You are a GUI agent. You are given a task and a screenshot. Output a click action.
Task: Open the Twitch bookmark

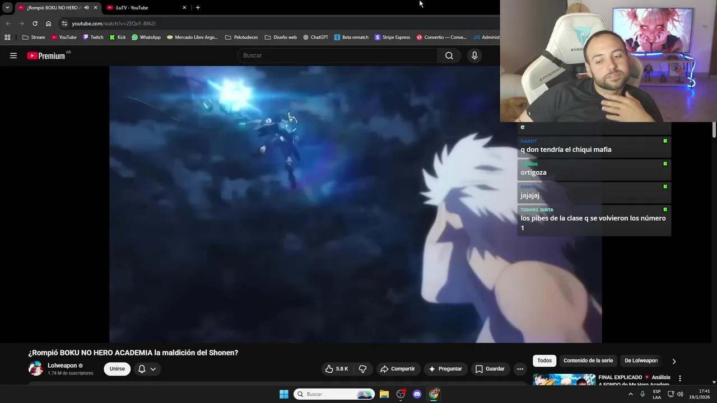click(x=93, y=38)
